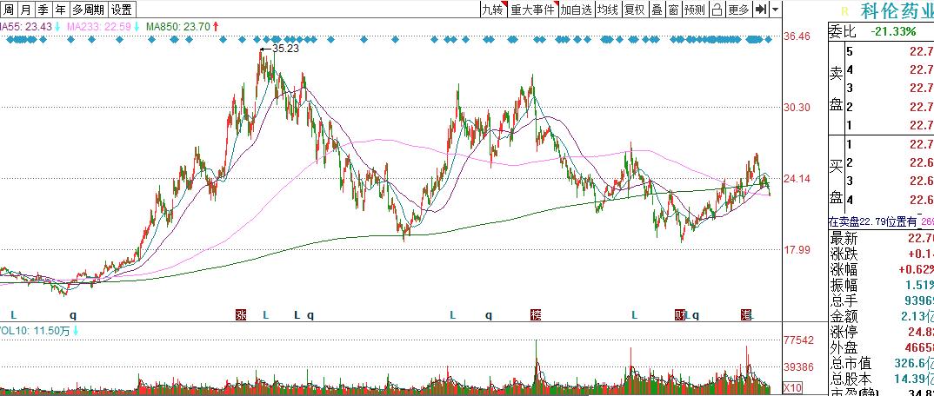Switch to the 月 monthly chart tab
Viewport: 934px width, 396px height.
[26, 10]
